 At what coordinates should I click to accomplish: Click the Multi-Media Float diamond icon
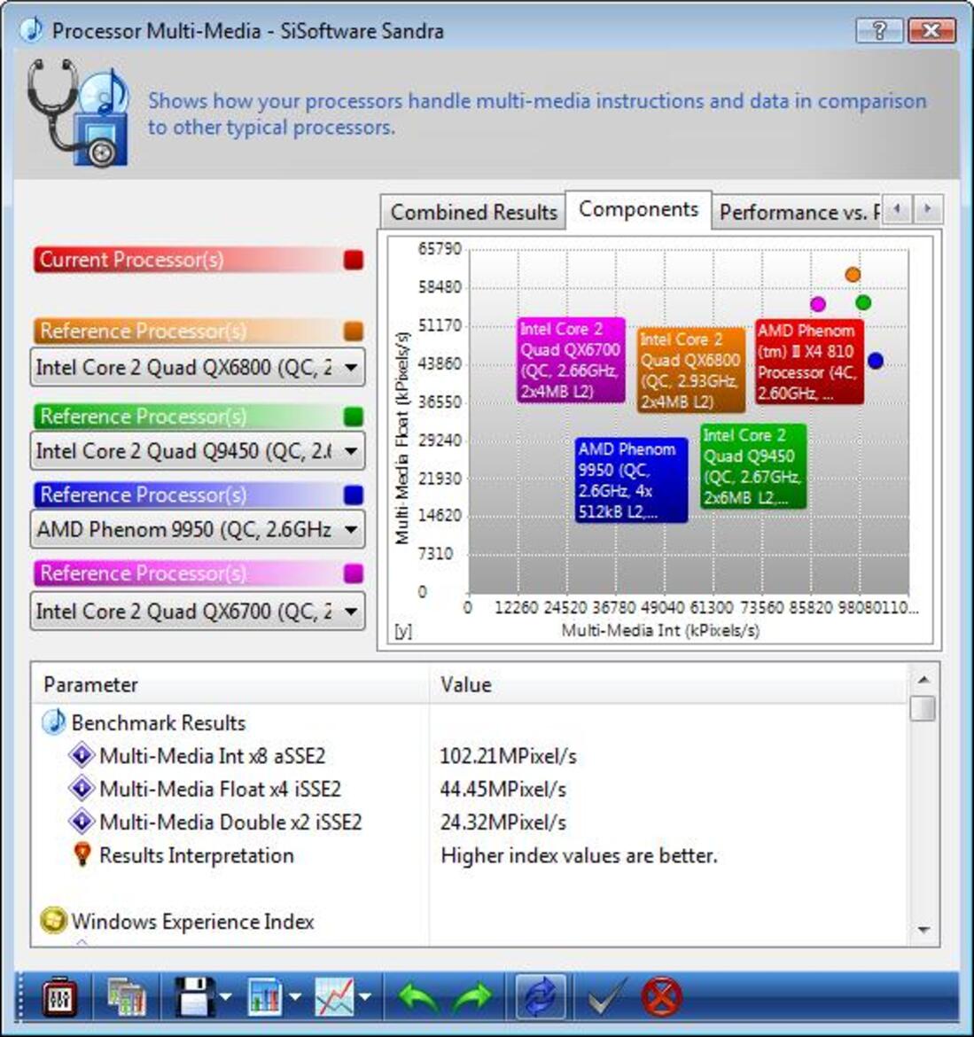(x=82, y=788)
